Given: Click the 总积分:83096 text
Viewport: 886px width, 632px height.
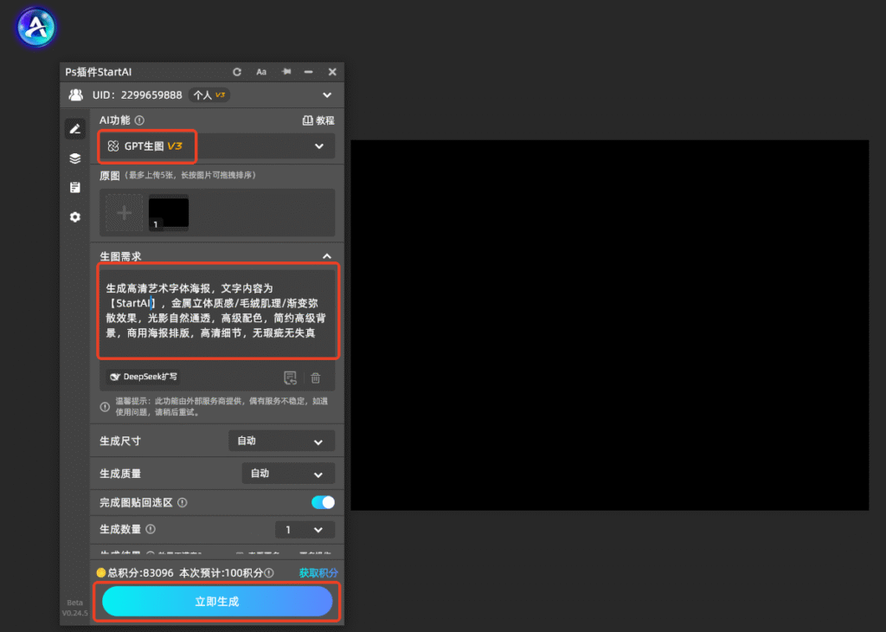Looking at the screenshot, I should (x=141, y=572).
